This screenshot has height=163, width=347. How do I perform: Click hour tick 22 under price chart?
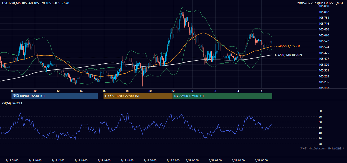click(173, 90)
